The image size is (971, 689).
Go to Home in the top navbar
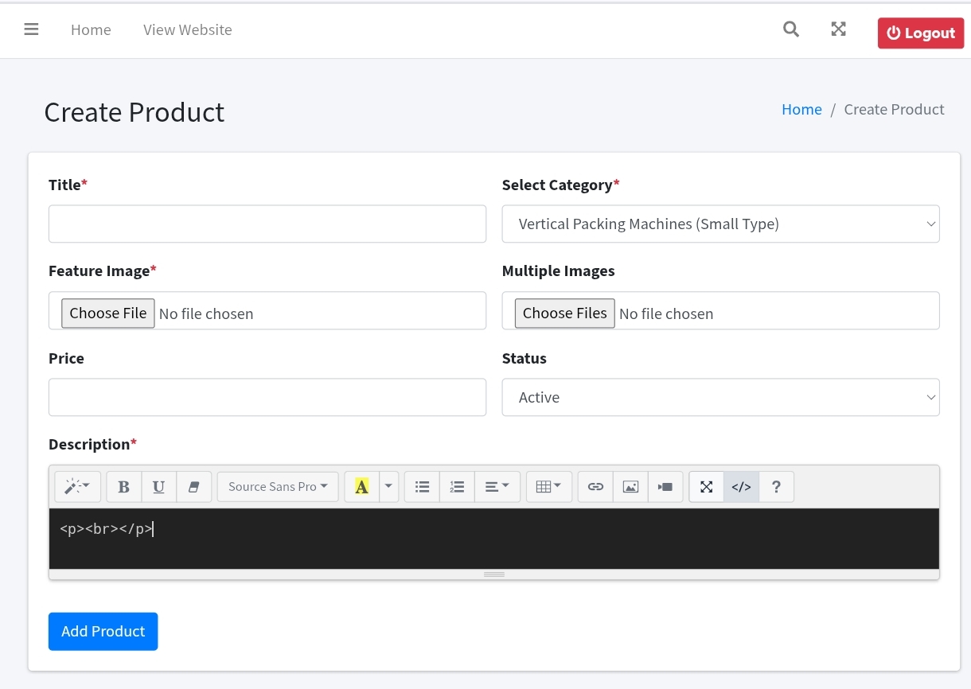(91, 30)
